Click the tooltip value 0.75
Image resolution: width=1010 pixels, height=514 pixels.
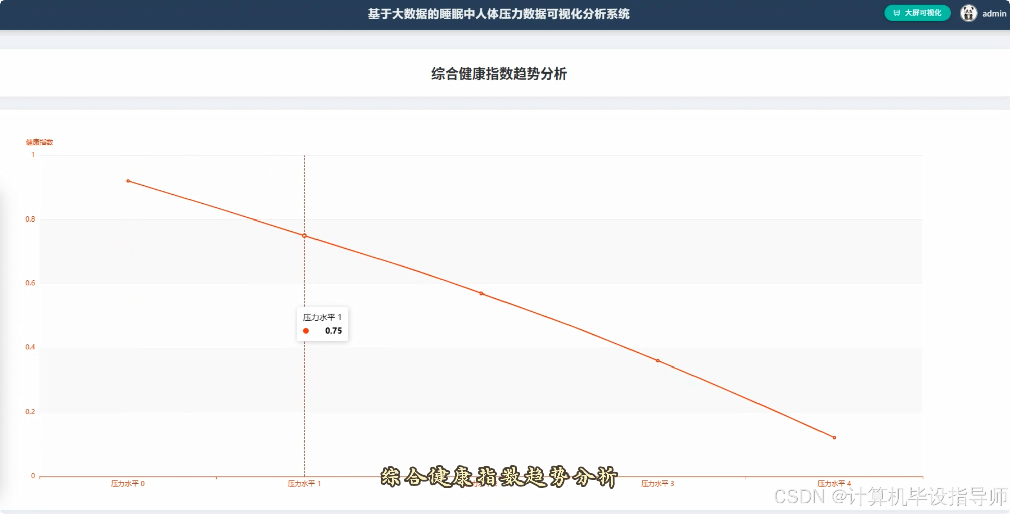click(333, 331)
